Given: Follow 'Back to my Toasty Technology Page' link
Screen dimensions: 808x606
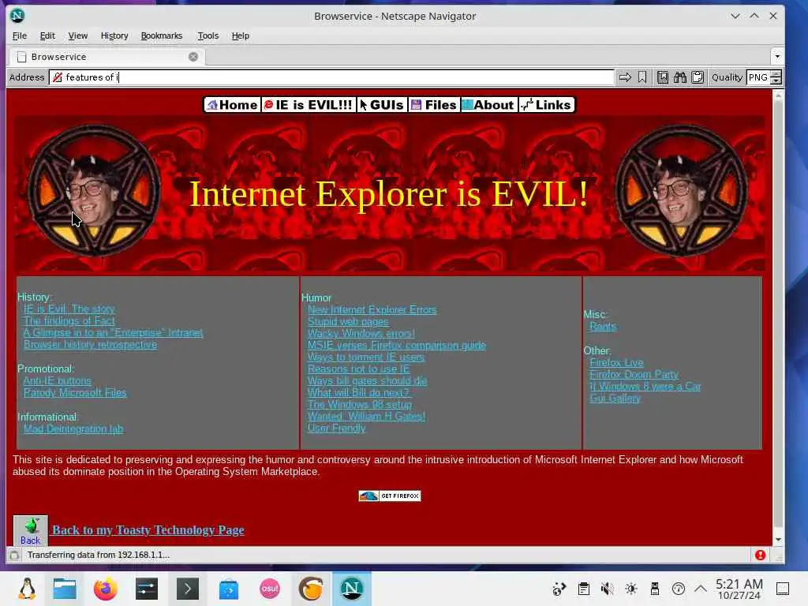Looking at the screenshot, I should click(148, 530).
